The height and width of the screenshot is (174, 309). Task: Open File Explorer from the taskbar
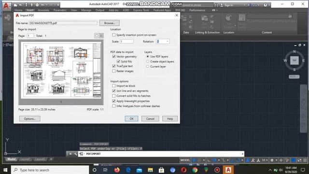point(150,170)
